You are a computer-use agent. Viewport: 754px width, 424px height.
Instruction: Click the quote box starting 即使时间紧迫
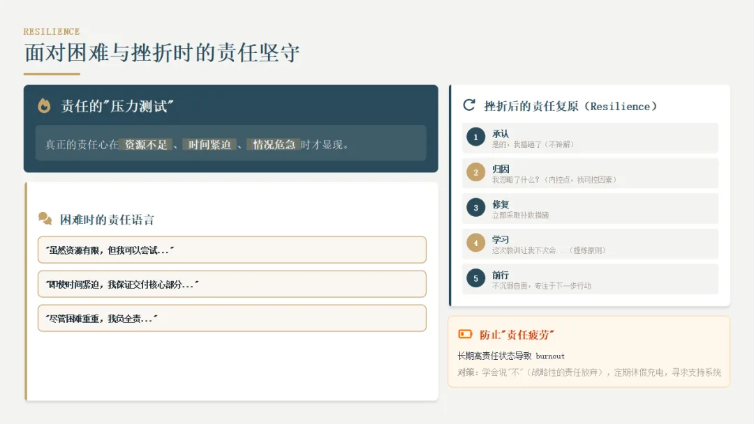coord(232,284)
